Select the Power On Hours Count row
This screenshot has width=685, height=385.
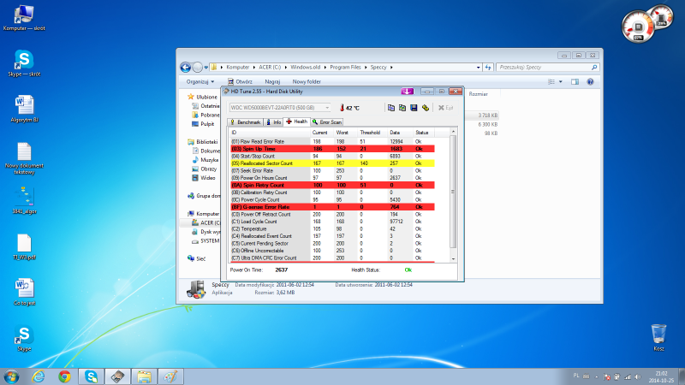coord(332,178)
